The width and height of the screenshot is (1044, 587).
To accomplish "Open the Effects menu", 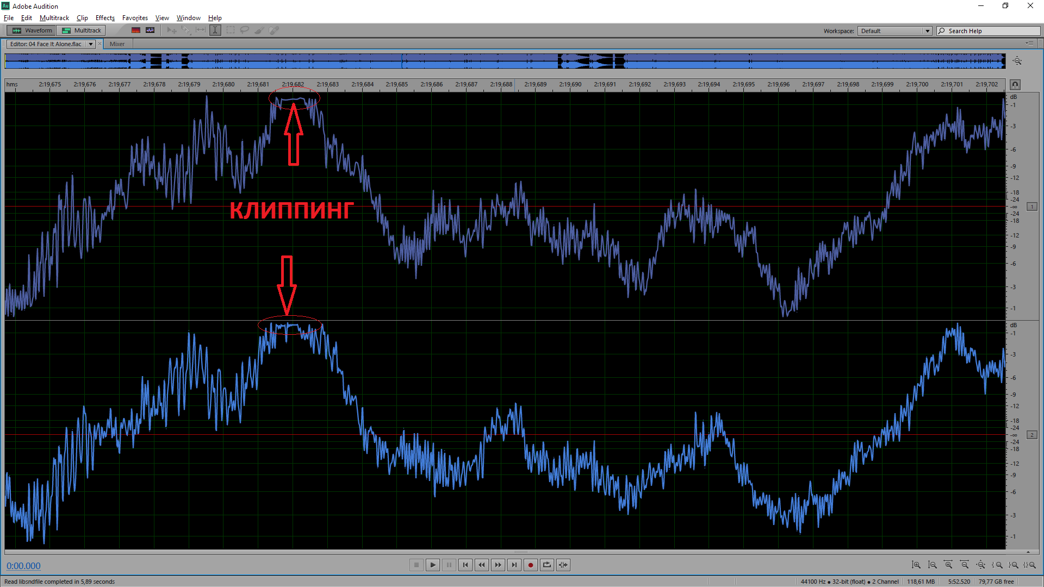I will point(105,18).
